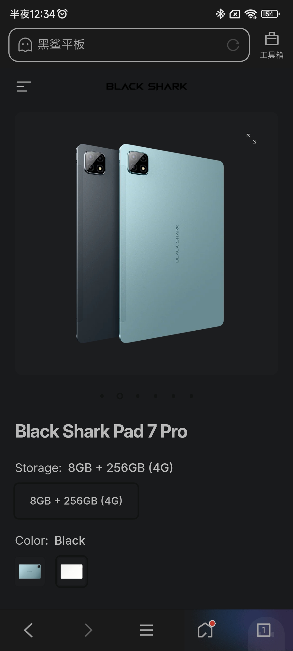Expand the product image to fullscreen
This screenshot has height=651, width=293.
click(x=251, y=138)
